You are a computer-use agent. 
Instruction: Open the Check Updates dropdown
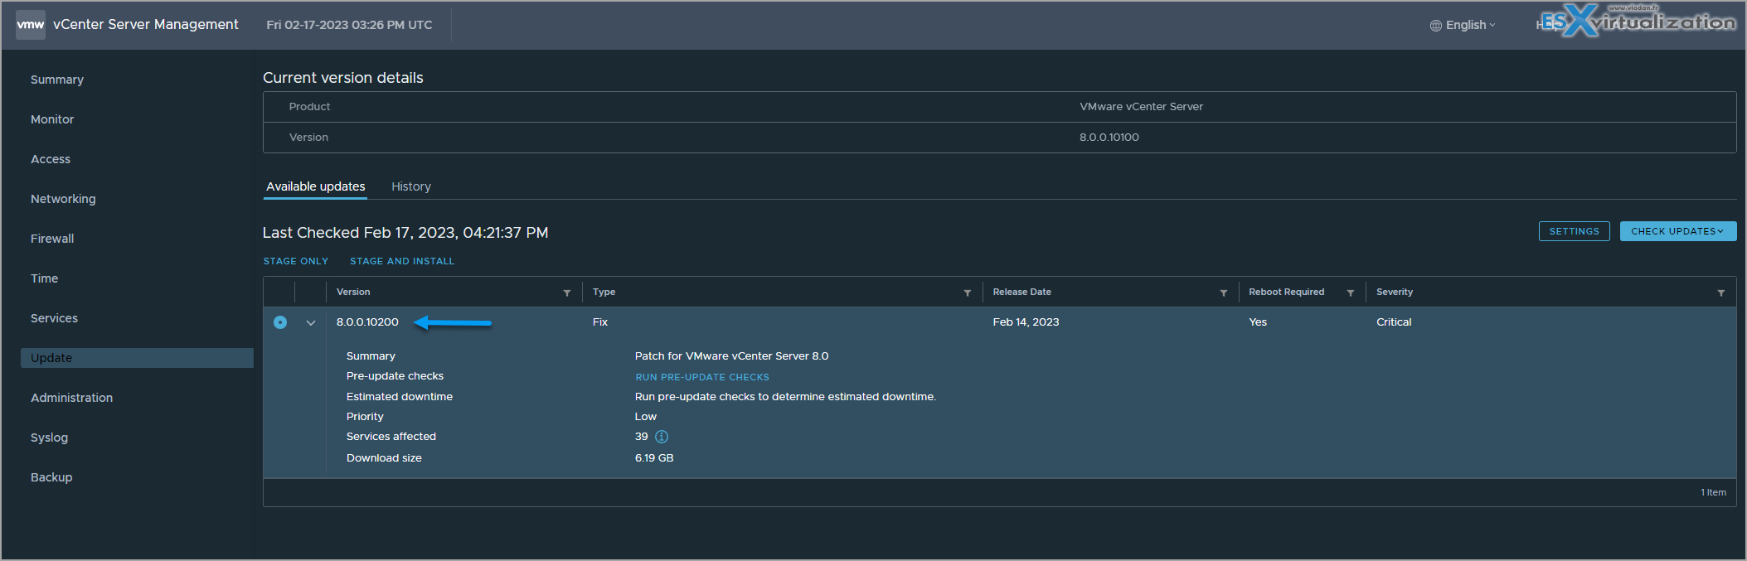[x=1678, y=231]
